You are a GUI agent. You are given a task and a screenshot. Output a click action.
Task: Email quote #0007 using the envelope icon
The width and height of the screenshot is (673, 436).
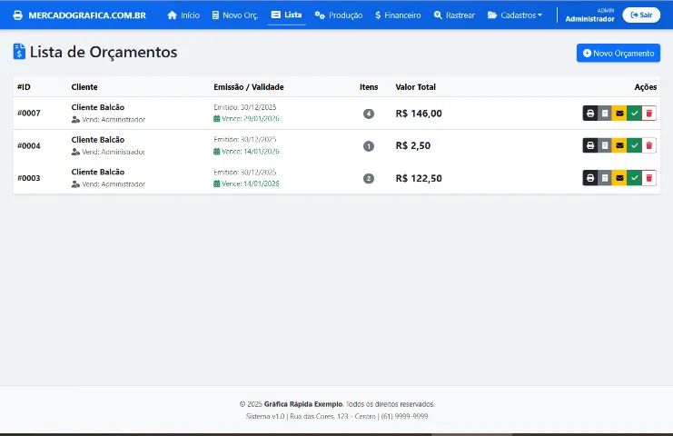(619, 114)
